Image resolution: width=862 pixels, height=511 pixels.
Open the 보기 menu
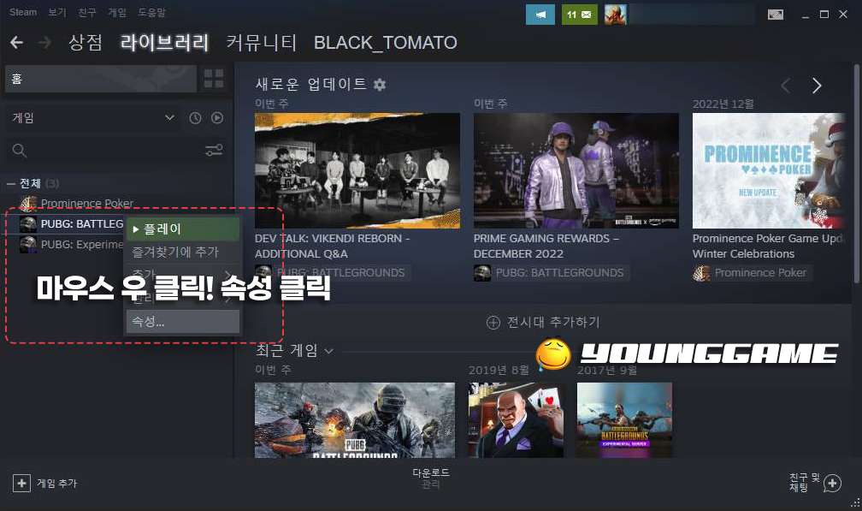click(x=56, y=12)
